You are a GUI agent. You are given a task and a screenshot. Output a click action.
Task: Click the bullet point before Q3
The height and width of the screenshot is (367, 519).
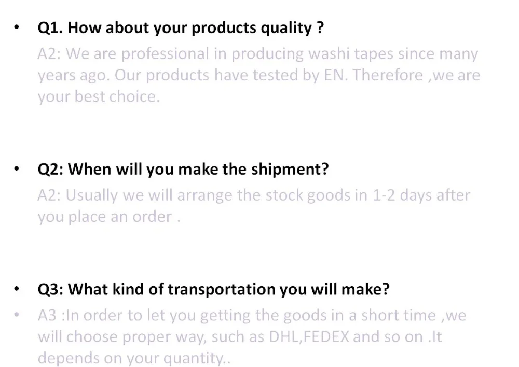point(17,289)
